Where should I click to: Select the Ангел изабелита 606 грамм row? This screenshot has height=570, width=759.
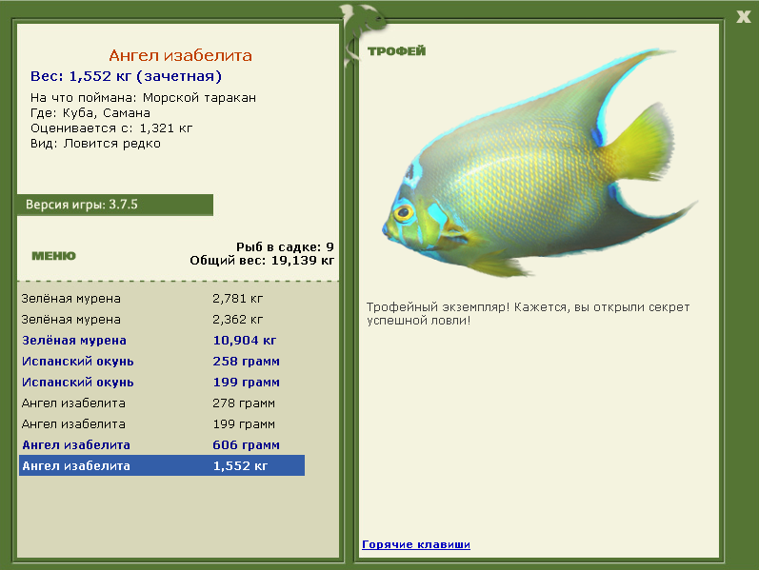[162, 444]
